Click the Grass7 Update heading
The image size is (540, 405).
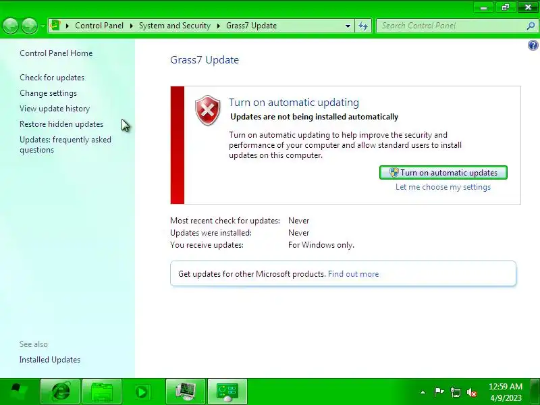click(x=205, y=60)
